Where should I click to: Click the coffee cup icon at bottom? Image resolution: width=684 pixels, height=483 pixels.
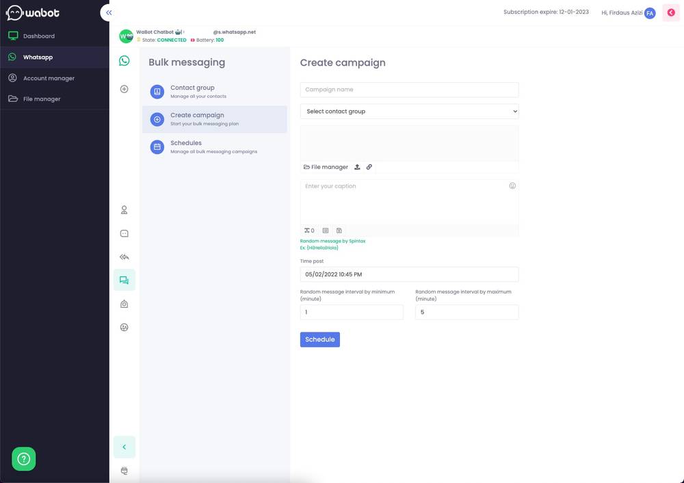coord(122,469)
